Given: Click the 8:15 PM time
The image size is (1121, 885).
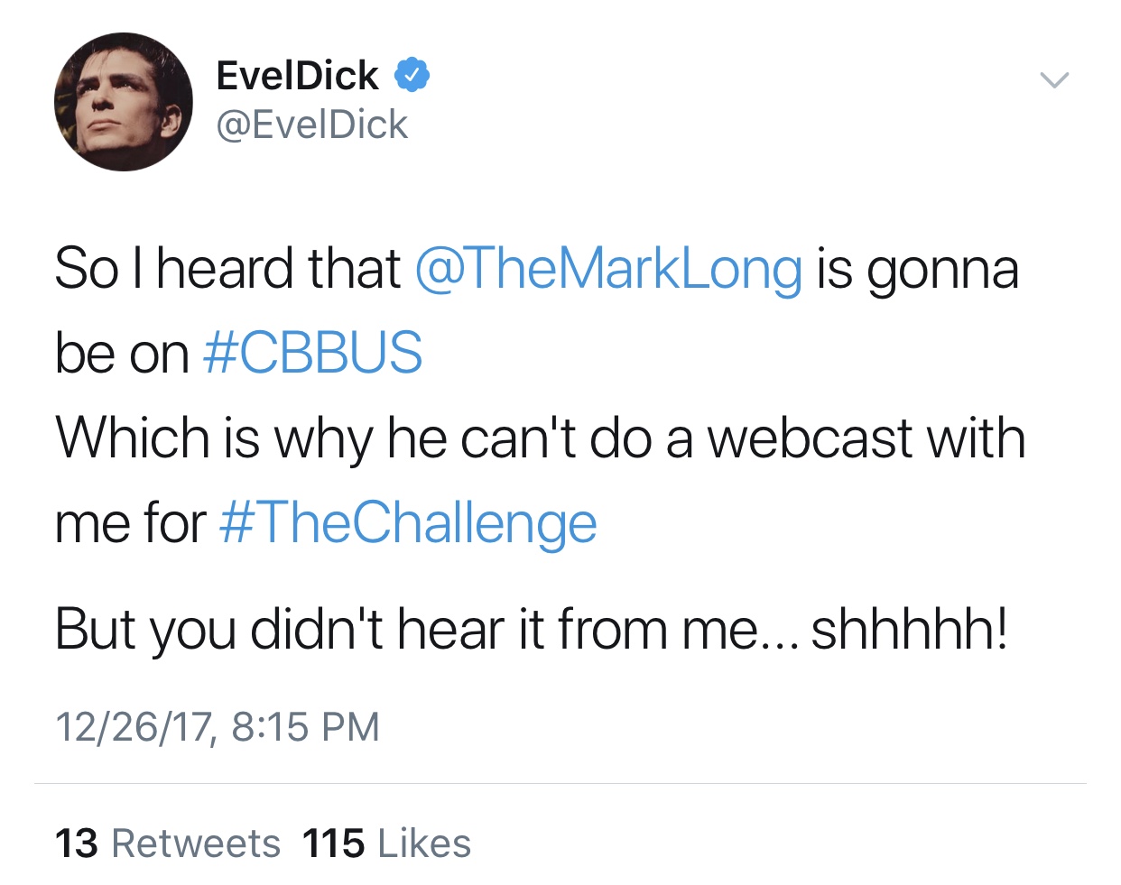Looking at the screenshot, I should coord(306,727).
